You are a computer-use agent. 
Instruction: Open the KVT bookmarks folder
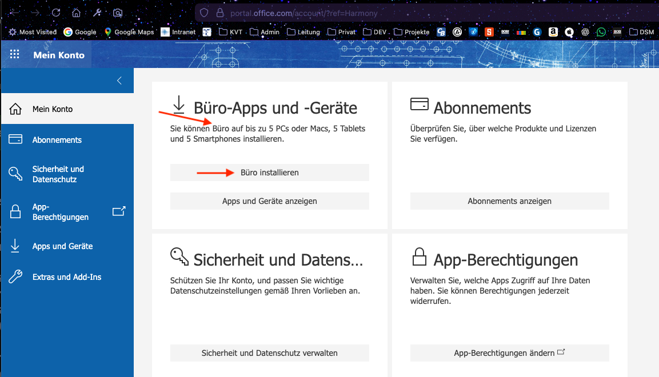pos(231,32)
